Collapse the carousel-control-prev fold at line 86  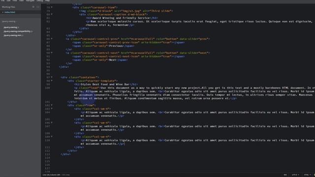coord(52,39)
